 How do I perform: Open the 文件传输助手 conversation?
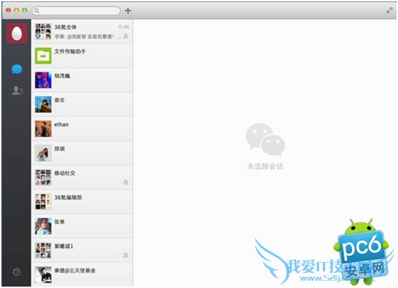82,56
